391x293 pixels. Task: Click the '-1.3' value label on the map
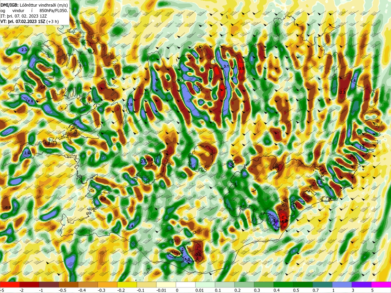(102, 199)
